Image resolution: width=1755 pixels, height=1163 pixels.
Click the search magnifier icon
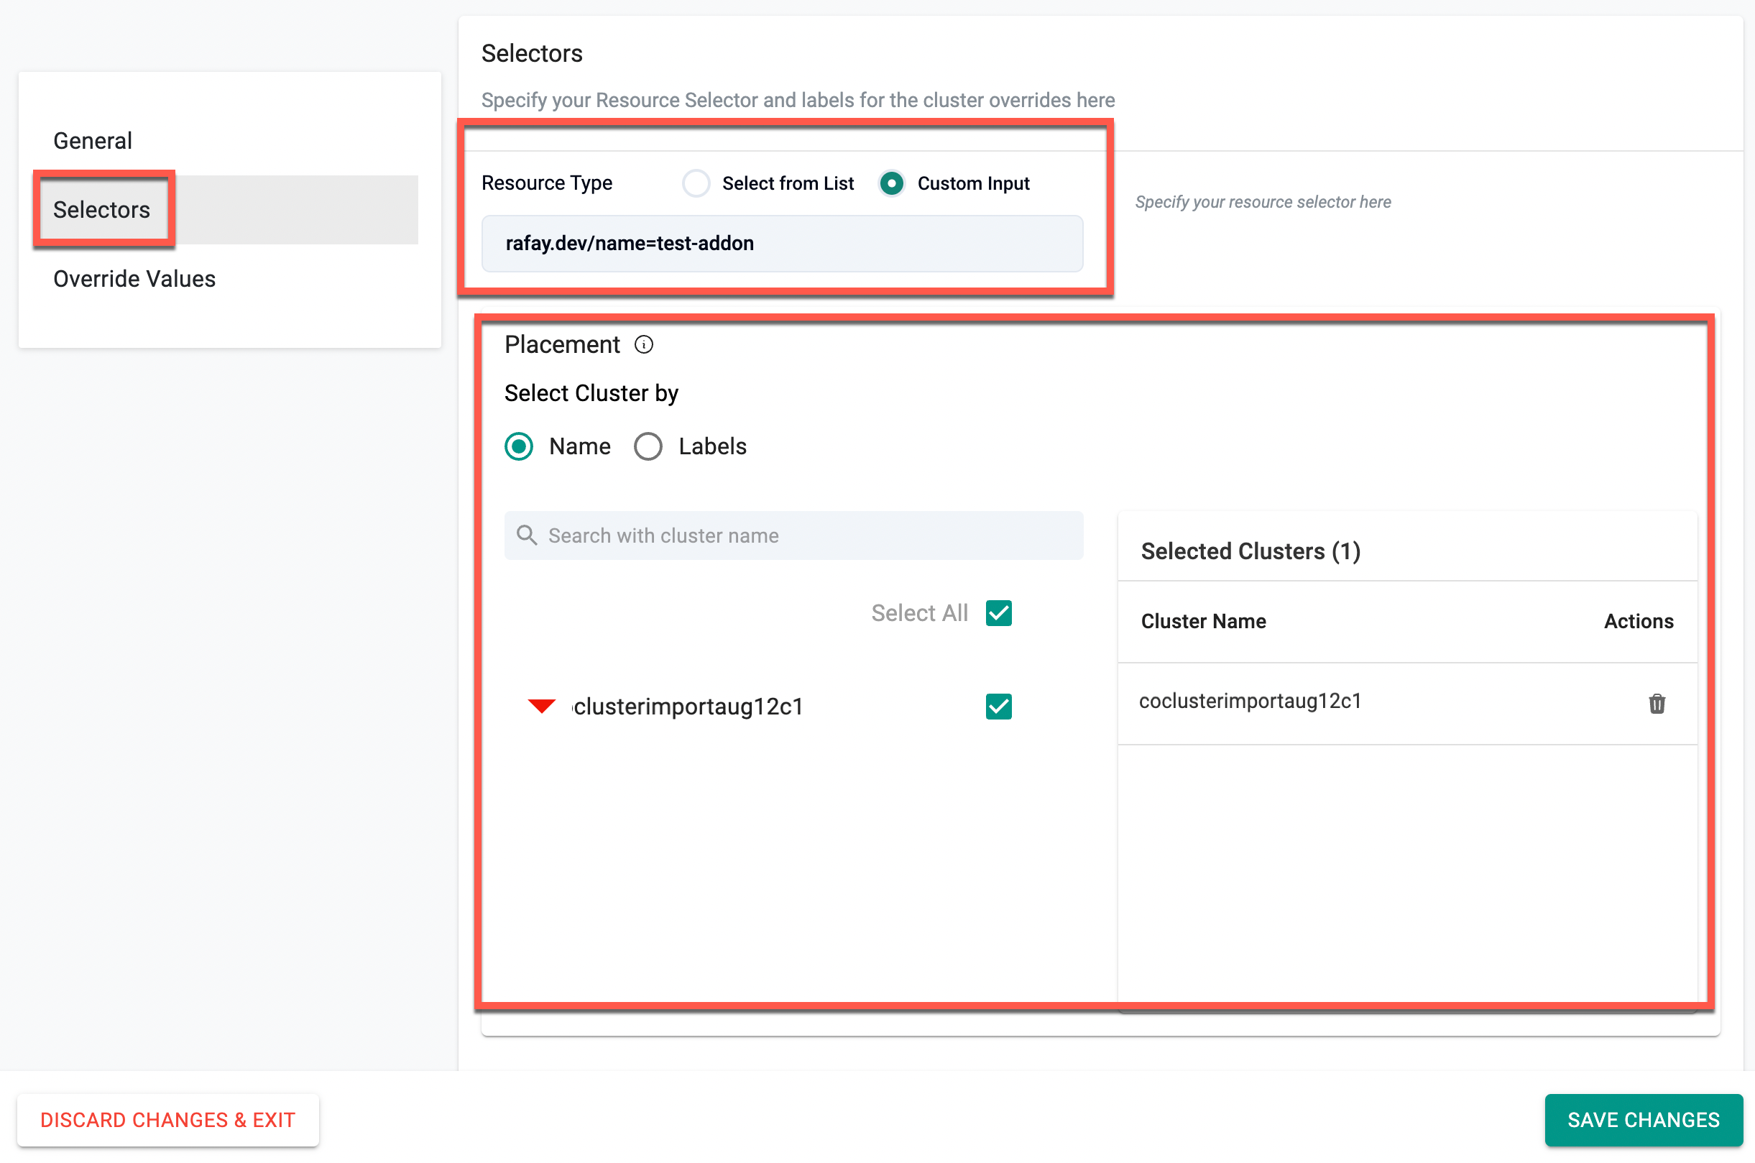(526, 535)
